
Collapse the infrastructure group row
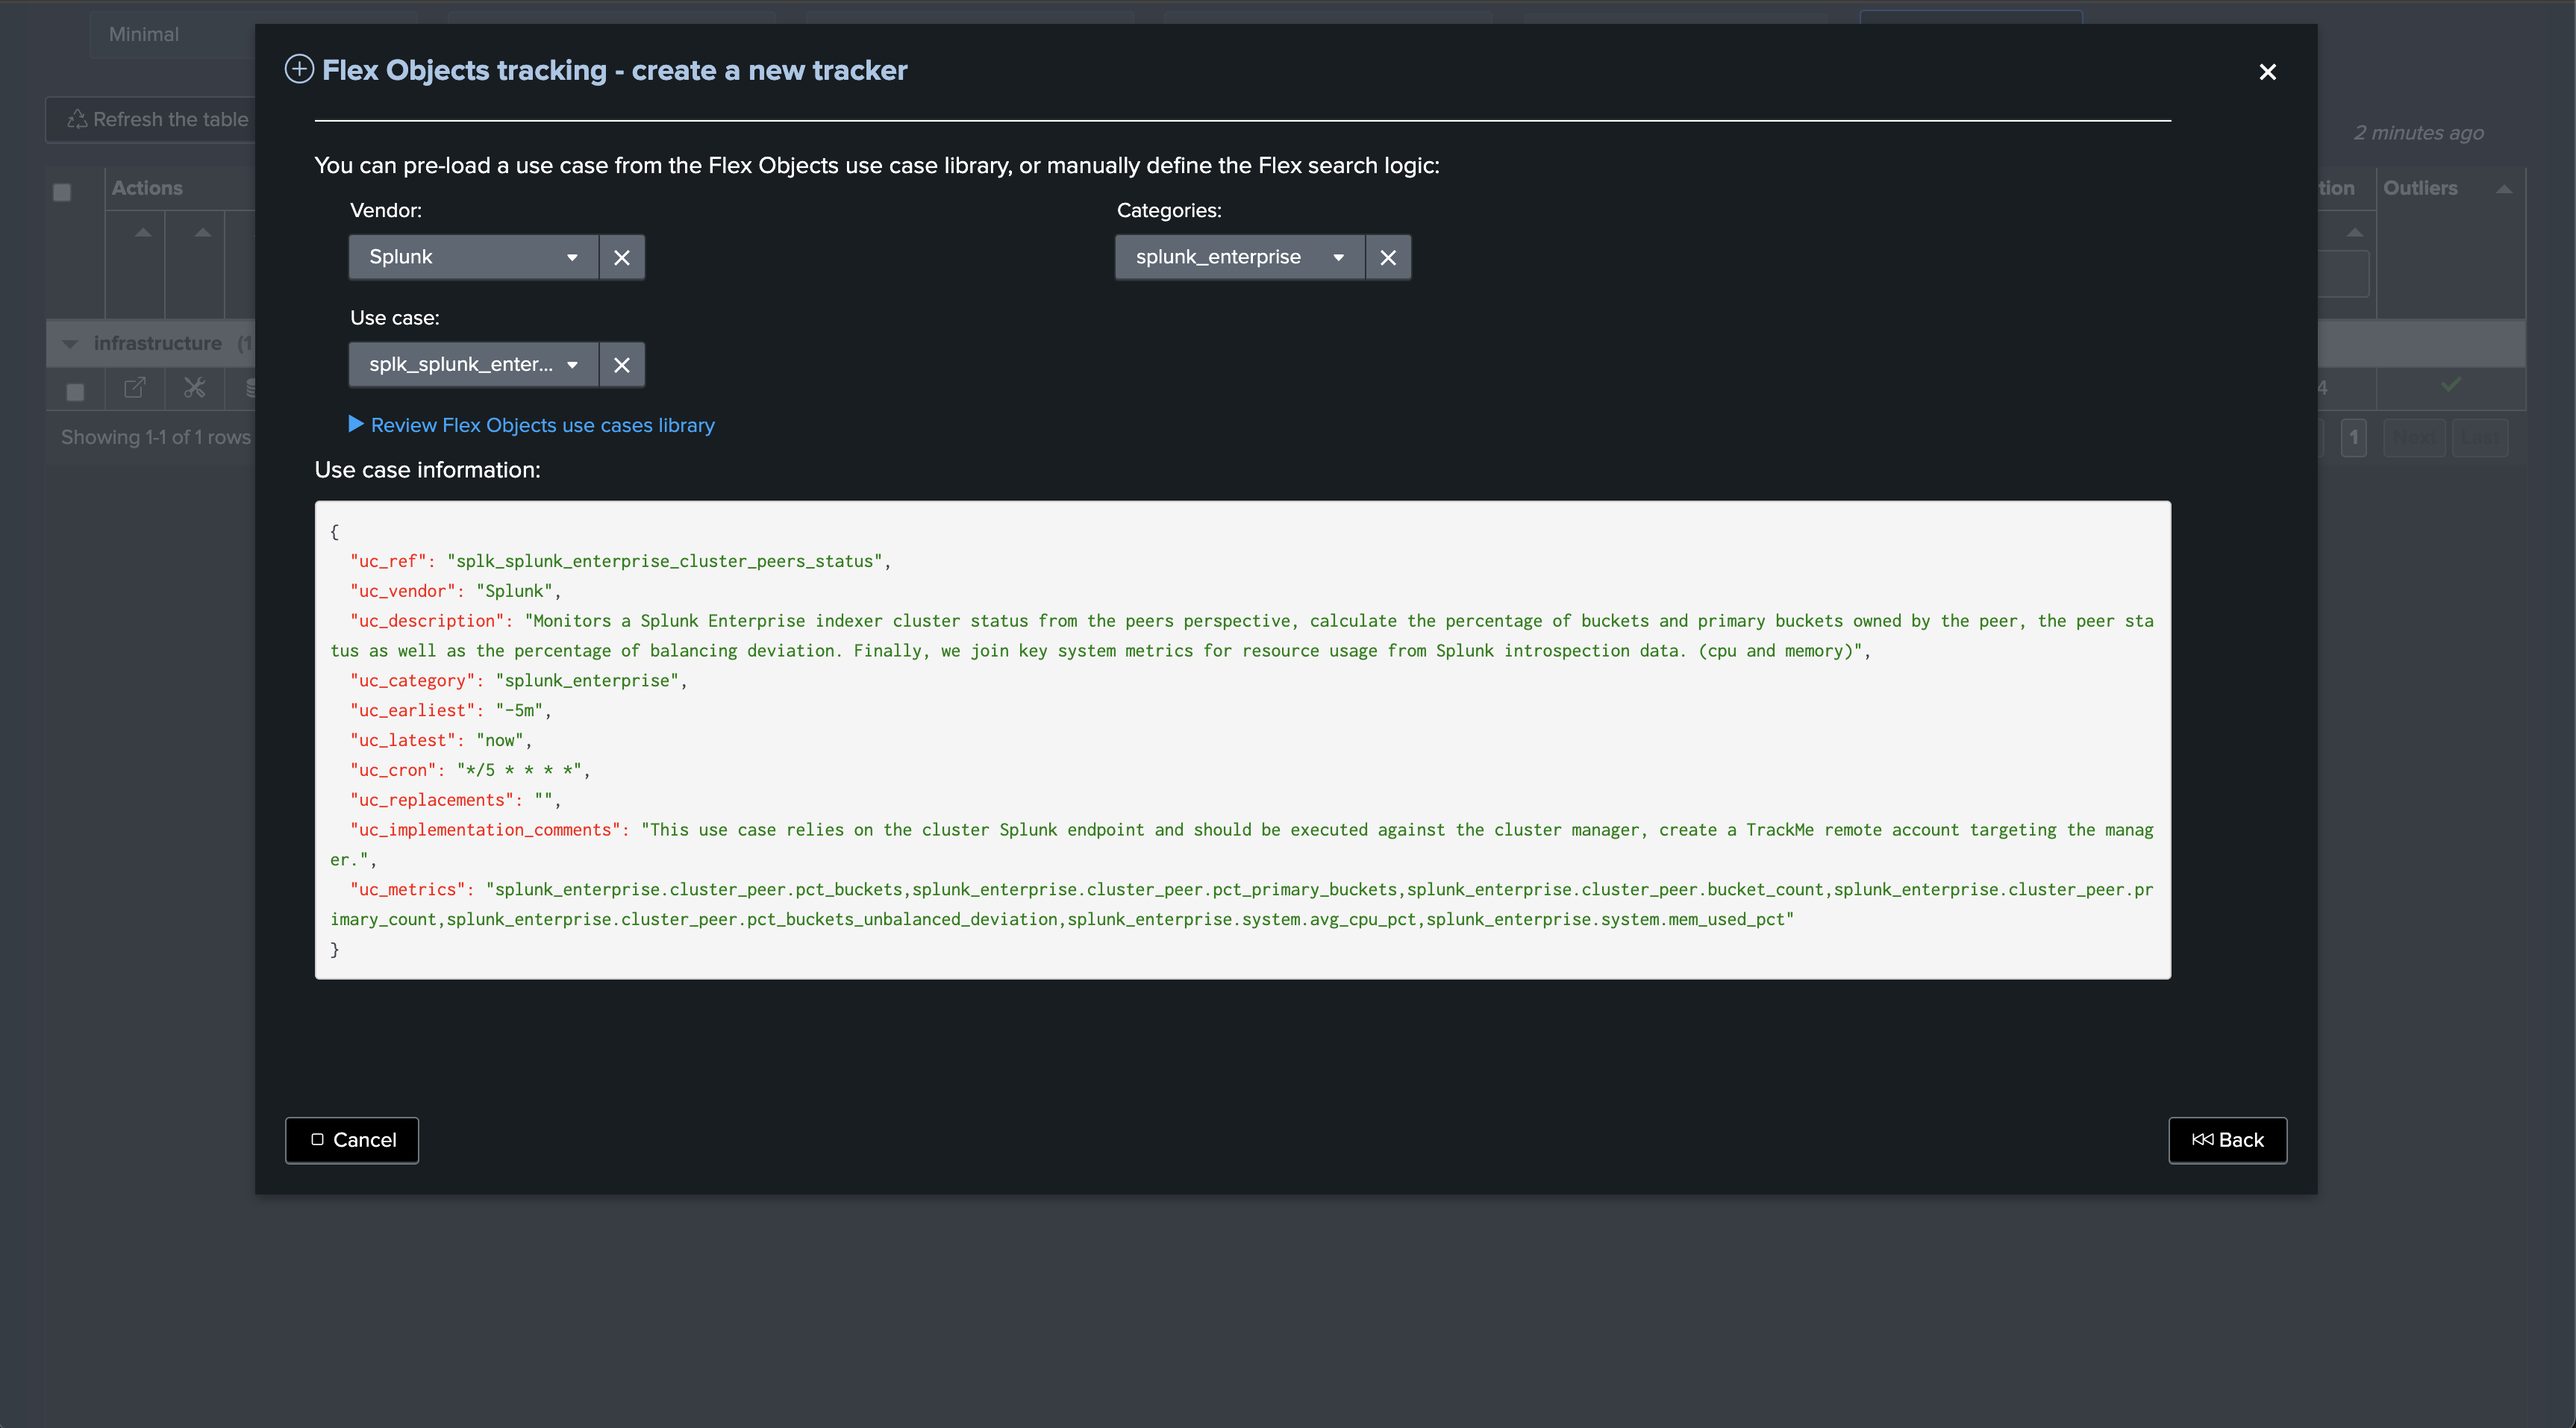[70, 344]
